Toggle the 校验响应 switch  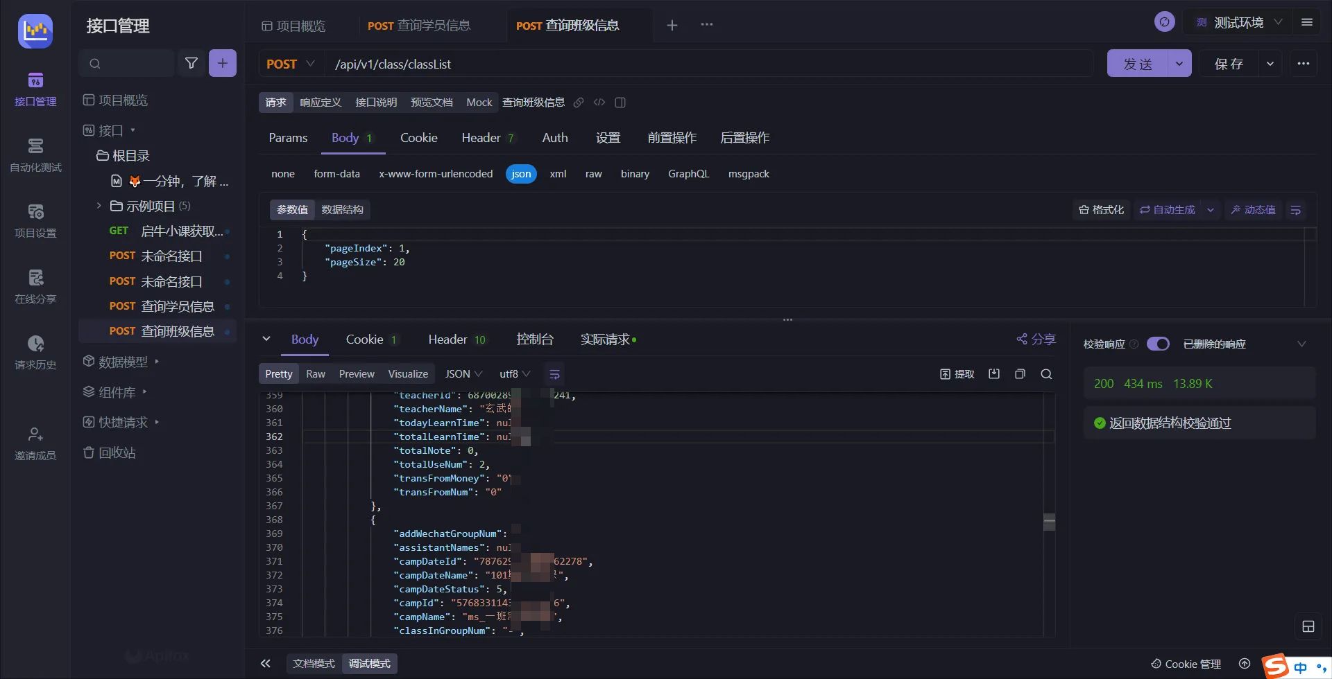pos(1158,344)
